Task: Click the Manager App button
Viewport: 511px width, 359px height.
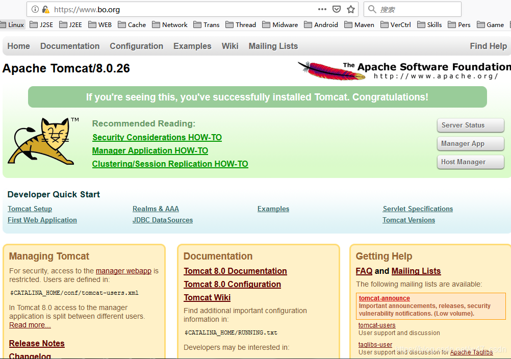Action: tap(471, 144)
